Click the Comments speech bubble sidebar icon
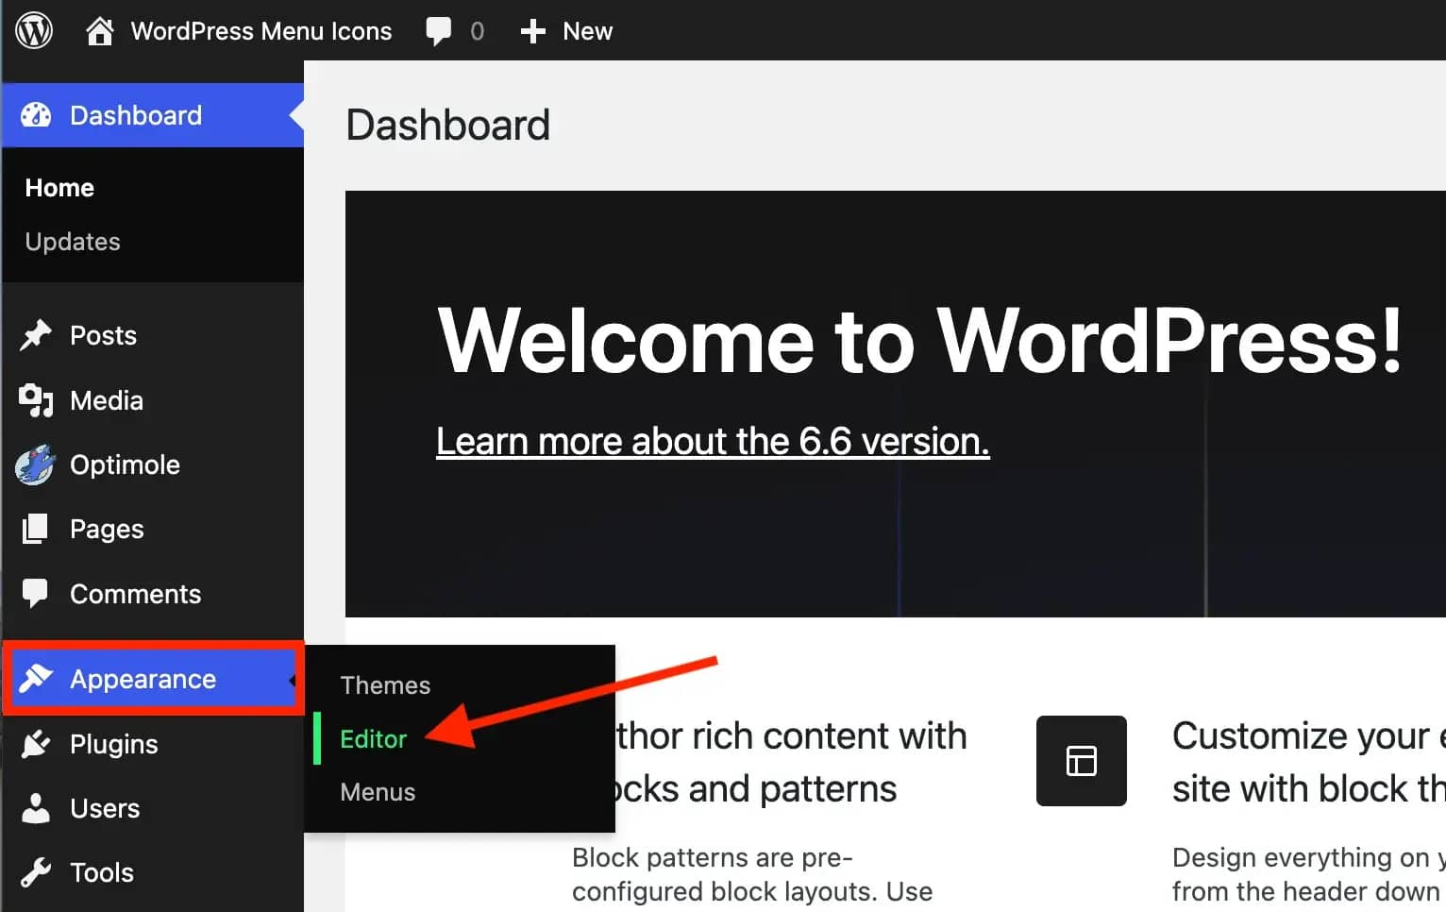Image resolution: width=1446 pixels, height=912 pixels. [36, 593]
